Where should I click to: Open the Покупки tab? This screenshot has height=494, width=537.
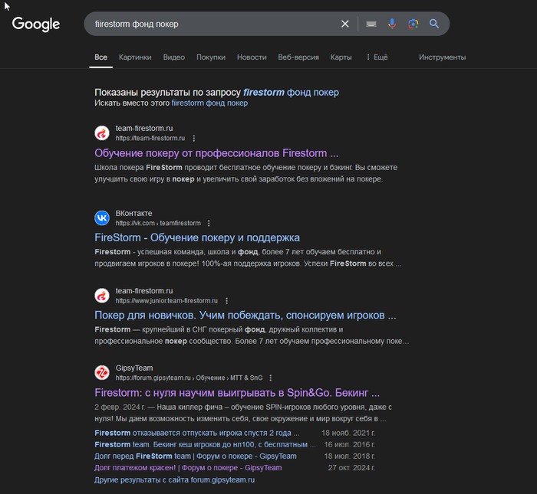pyautogui.click(x=211, y=57)
